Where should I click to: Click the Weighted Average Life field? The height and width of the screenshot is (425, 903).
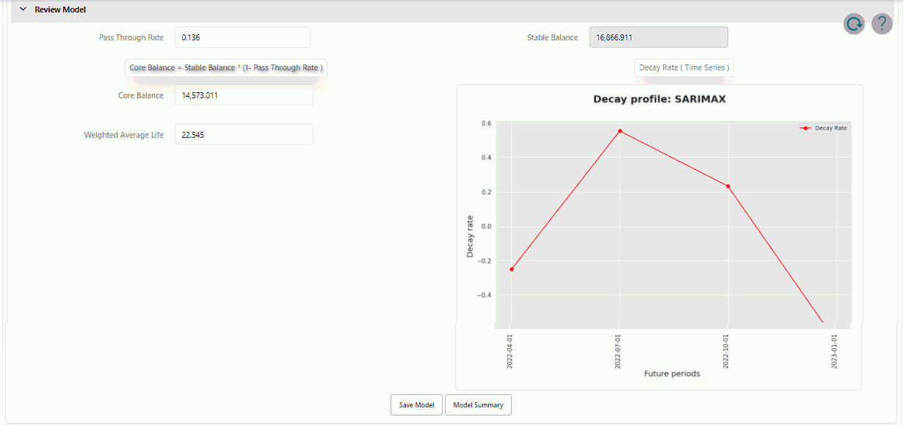244,135
